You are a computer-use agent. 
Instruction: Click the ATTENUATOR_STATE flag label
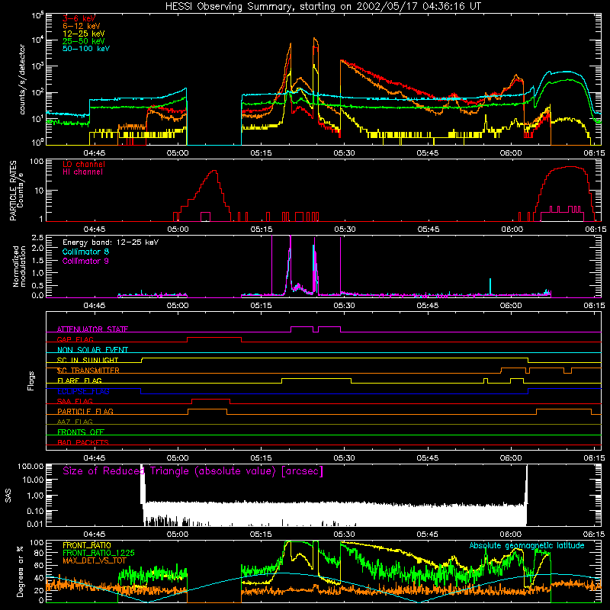[x=92, y=329]
